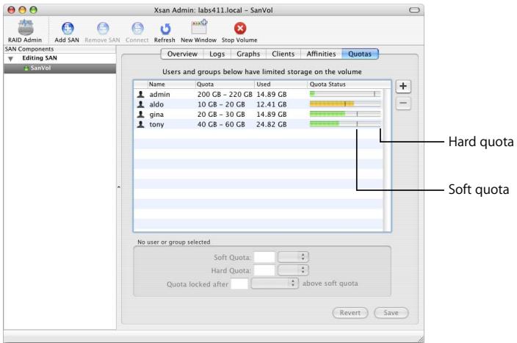Sort by the Quota column header
This screenshot has width=517, height=343.
225,84
